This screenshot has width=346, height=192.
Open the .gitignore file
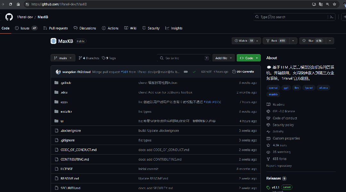(68, 140)
